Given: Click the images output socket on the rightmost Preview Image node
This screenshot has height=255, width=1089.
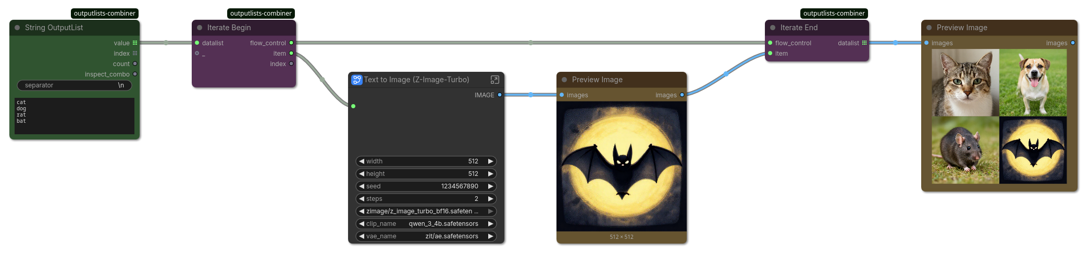Looking at the screenshot, I should (x=1073, y=43).
